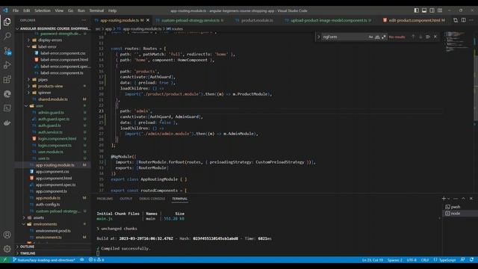Open Explorer panel more actions ellipsis
This screenshot has height=269, width=478.
coord(84,20)
